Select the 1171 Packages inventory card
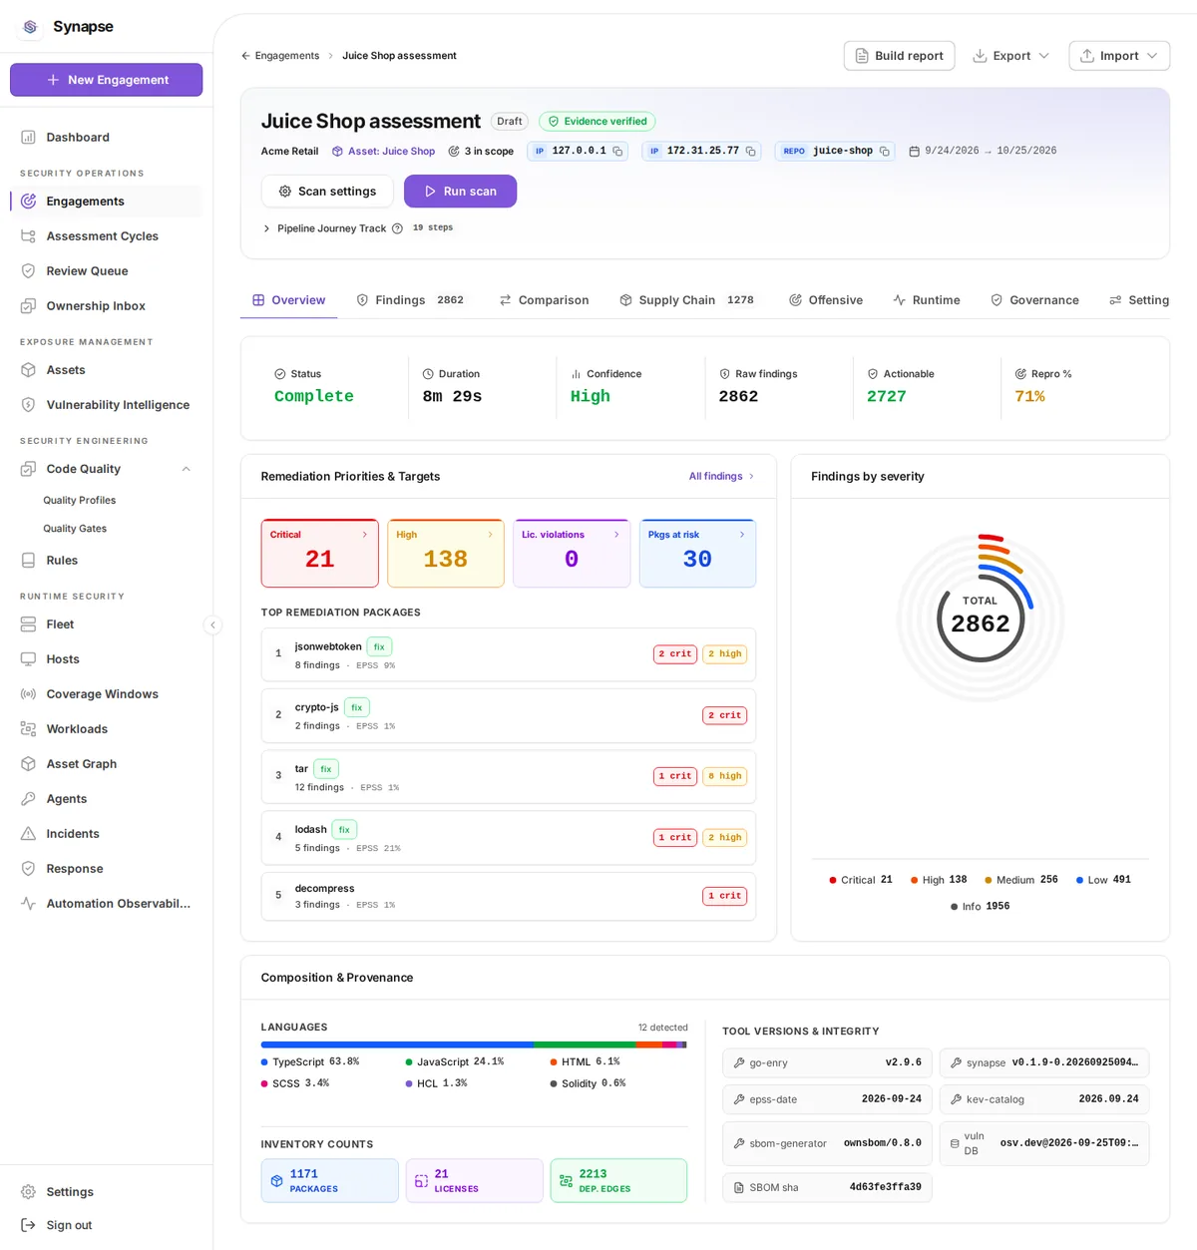Image resolution: width=1197 pixels, height=1250 pixels. (330, 1181)
